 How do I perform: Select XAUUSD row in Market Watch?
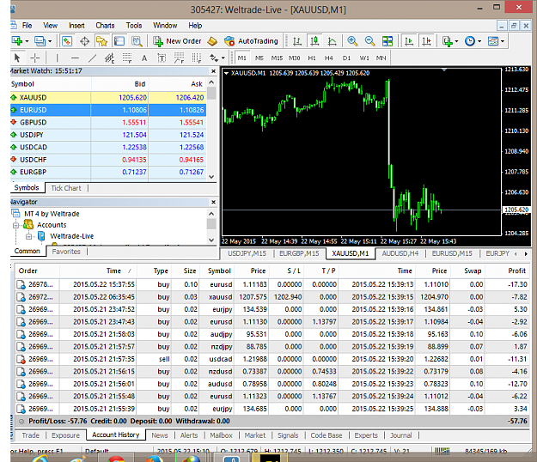108,98
